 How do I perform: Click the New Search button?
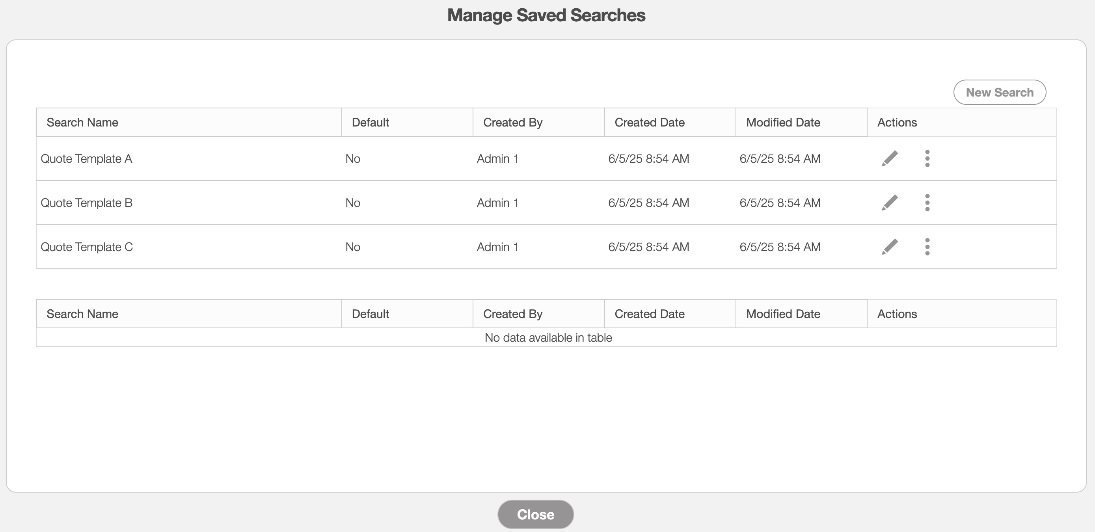[x=999, y=92]
